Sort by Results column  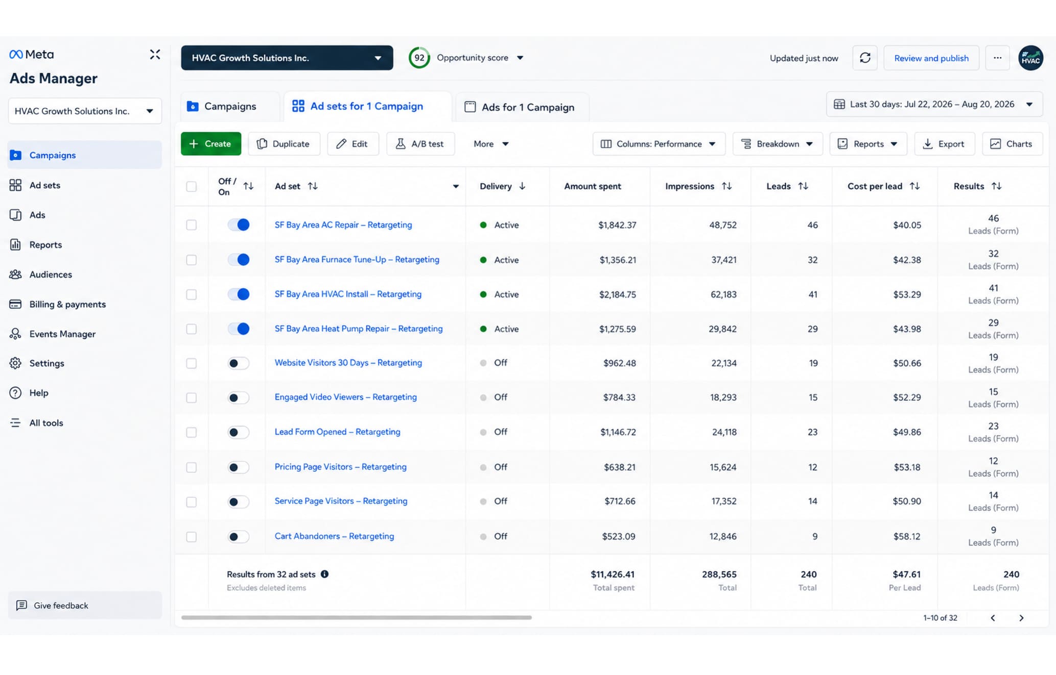[x=996, y=186]
